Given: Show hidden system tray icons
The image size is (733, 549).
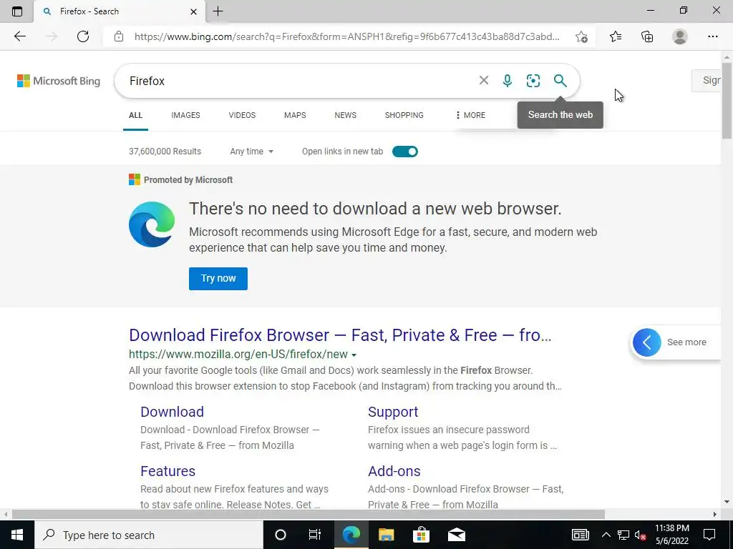Looking at the screenshot, I should tap(606, 535).
